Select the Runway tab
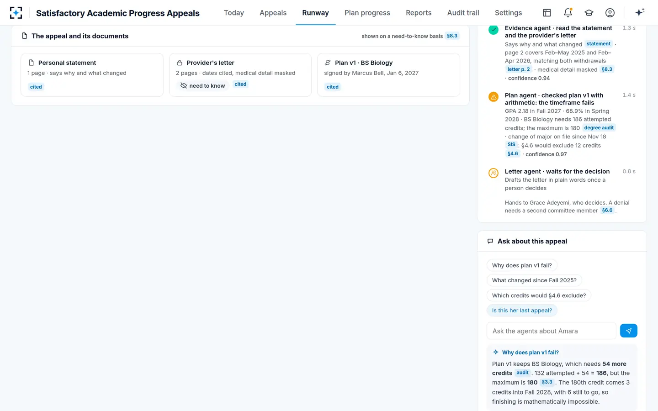 click(x=316, y=13)
